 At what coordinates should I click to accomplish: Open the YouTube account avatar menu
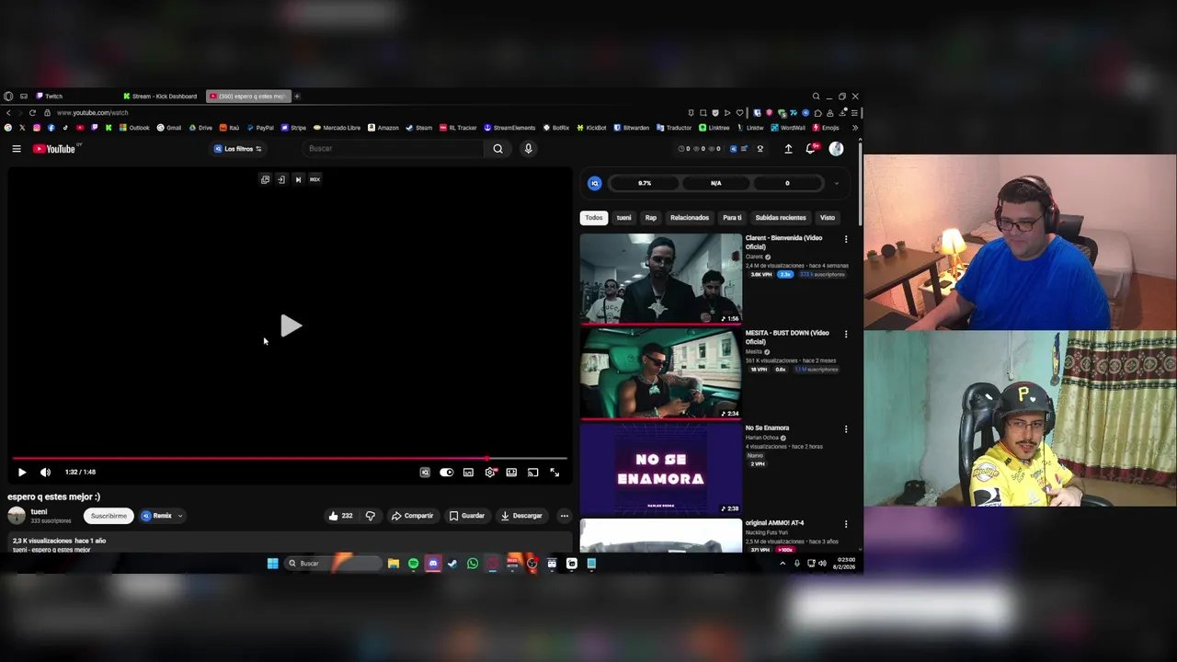click(836, 149)
